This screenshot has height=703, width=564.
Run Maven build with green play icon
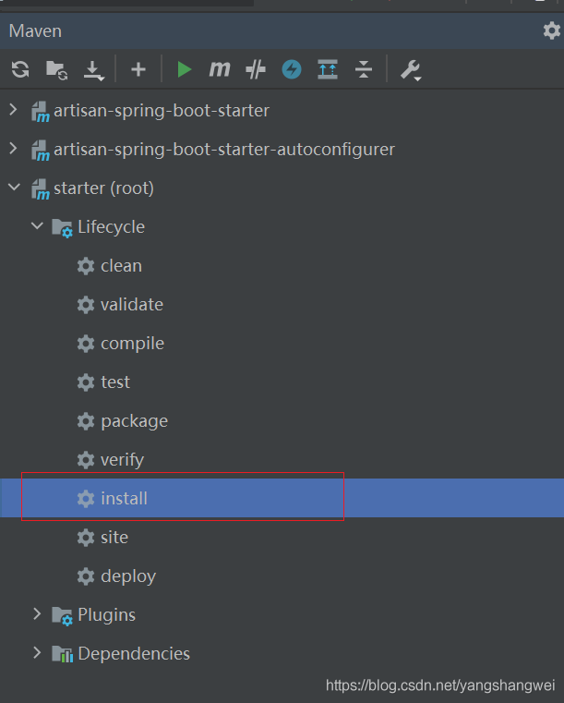click(x=185, y=69)
